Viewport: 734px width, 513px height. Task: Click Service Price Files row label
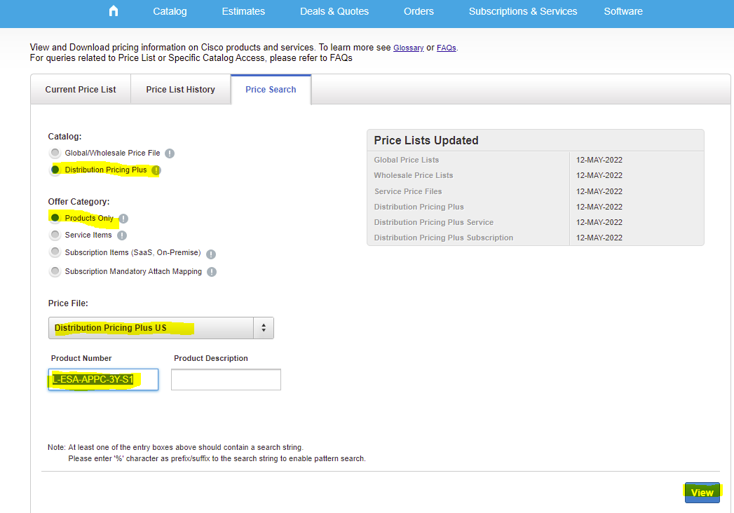[408, 191]
